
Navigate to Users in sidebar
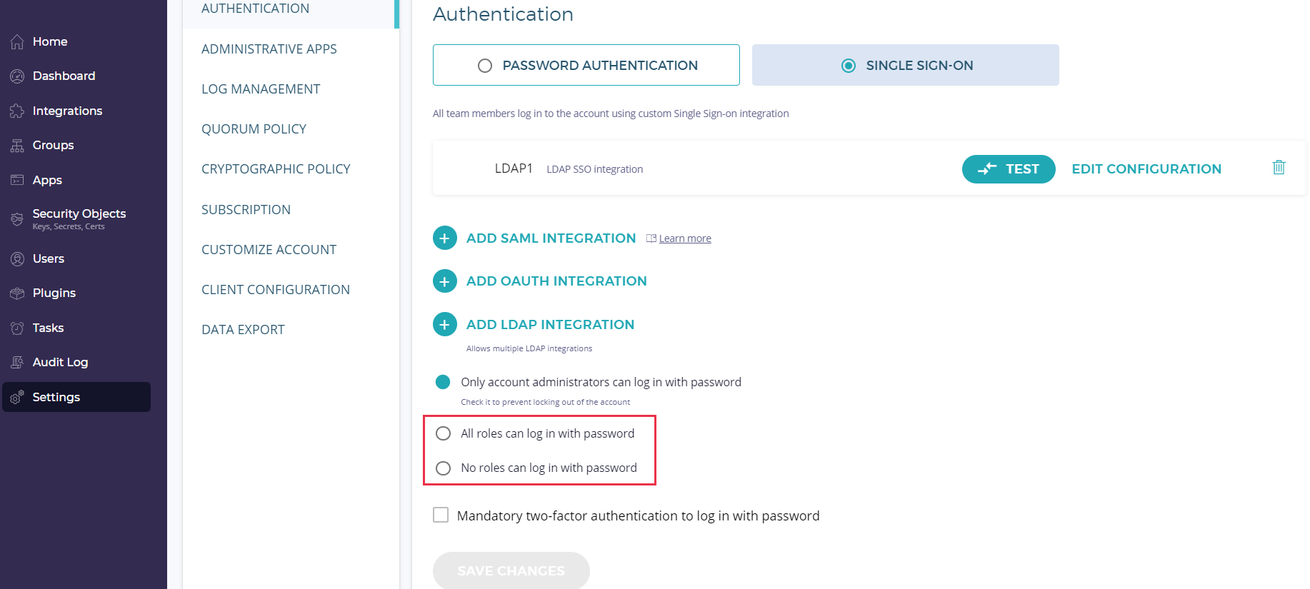click(x=48, y=258)
